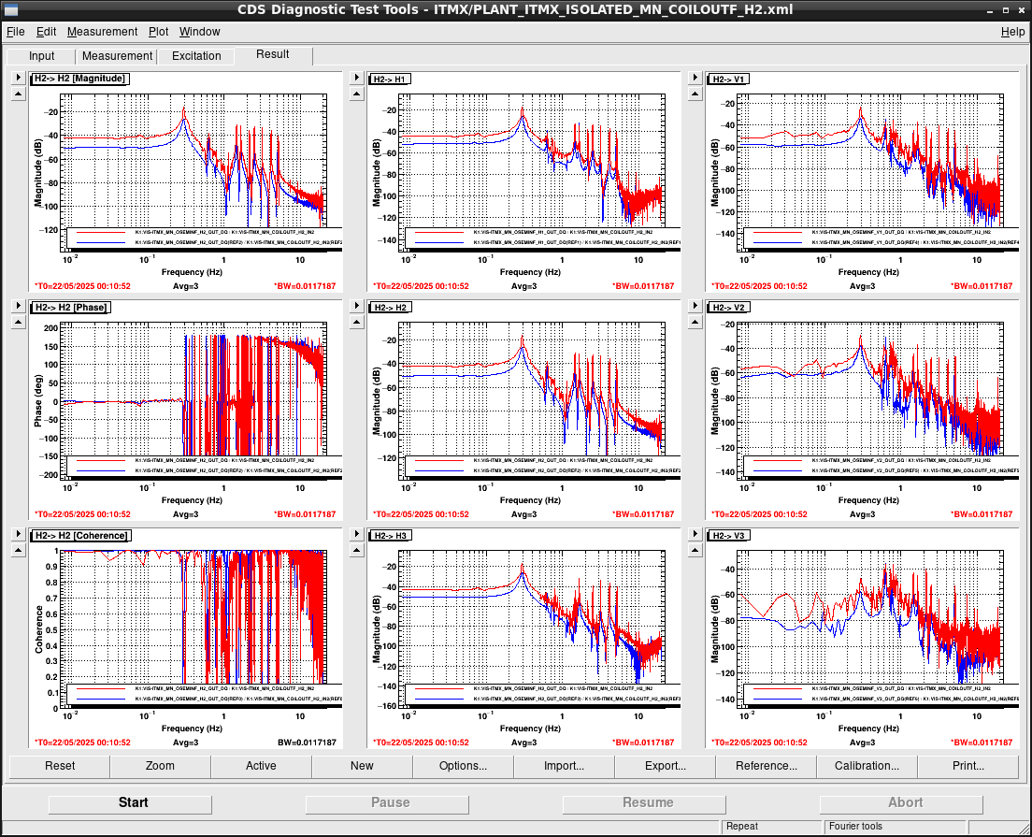Viewport: 1032px width, 837px height.
Task: Click the H2-> H2 [Phase] plot title
Action: click(x=70, y=308)
